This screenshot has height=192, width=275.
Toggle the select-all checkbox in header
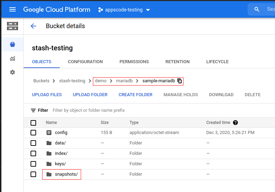pyautogui.click(x=33, y=123)
